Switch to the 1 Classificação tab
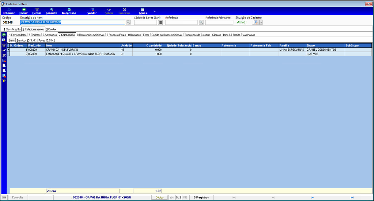This screenshot has width=374, height=201. 12,29
